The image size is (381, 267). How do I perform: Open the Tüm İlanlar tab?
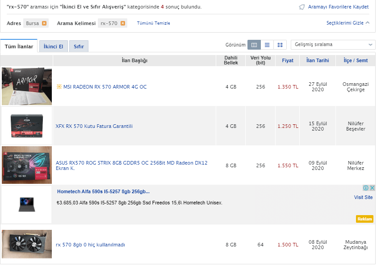(19, 46)
